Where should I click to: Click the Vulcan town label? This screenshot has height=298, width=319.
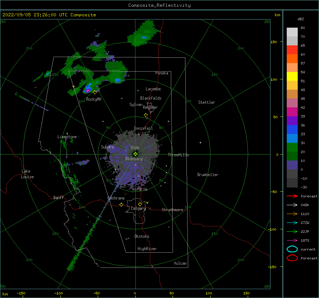point(180,263)
